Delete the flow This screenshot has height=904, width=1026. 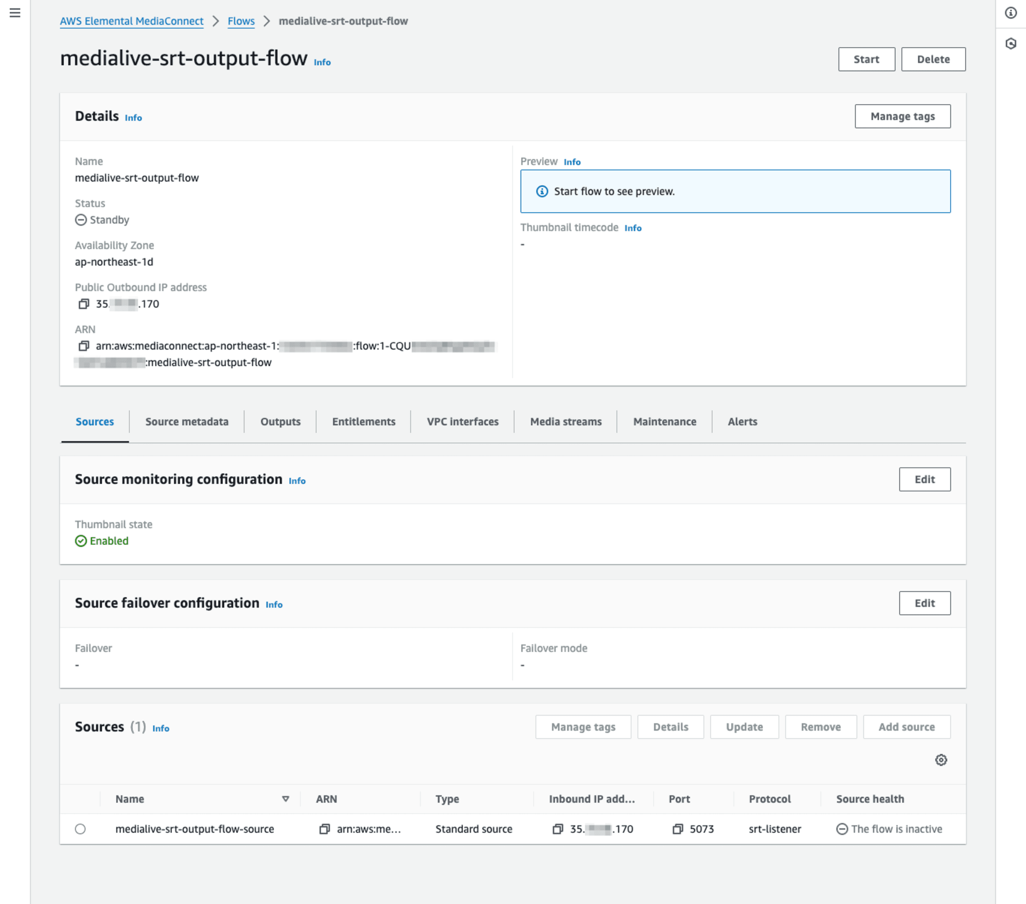933,59
